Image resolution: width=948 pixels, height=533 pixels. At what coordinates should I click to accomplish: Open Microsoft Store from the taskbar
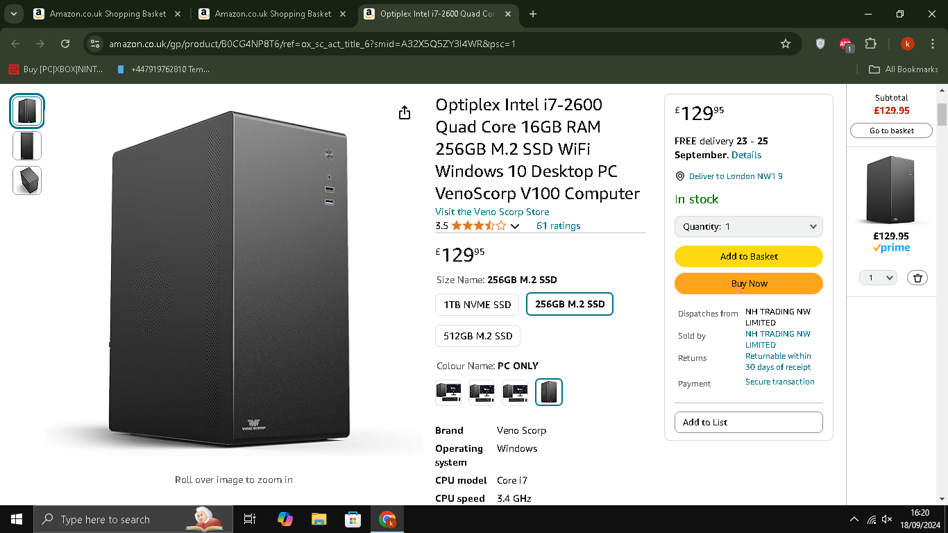coord(353,519)
